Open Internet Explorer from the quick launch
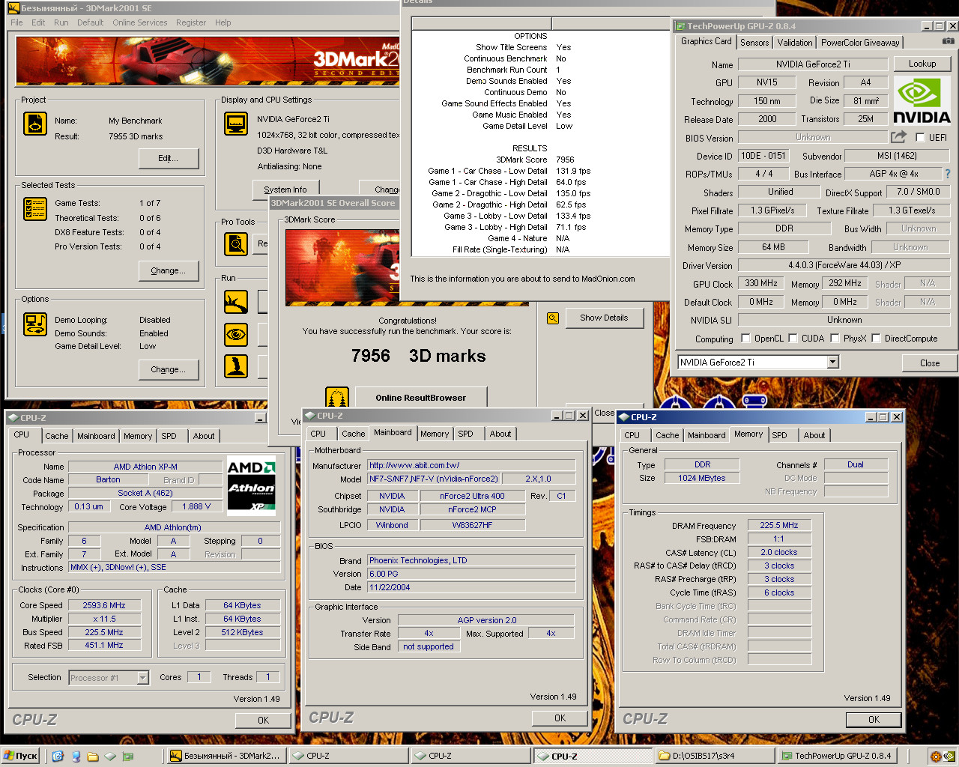The height and width of the screenshot is (767, 959). coord(58,756)
